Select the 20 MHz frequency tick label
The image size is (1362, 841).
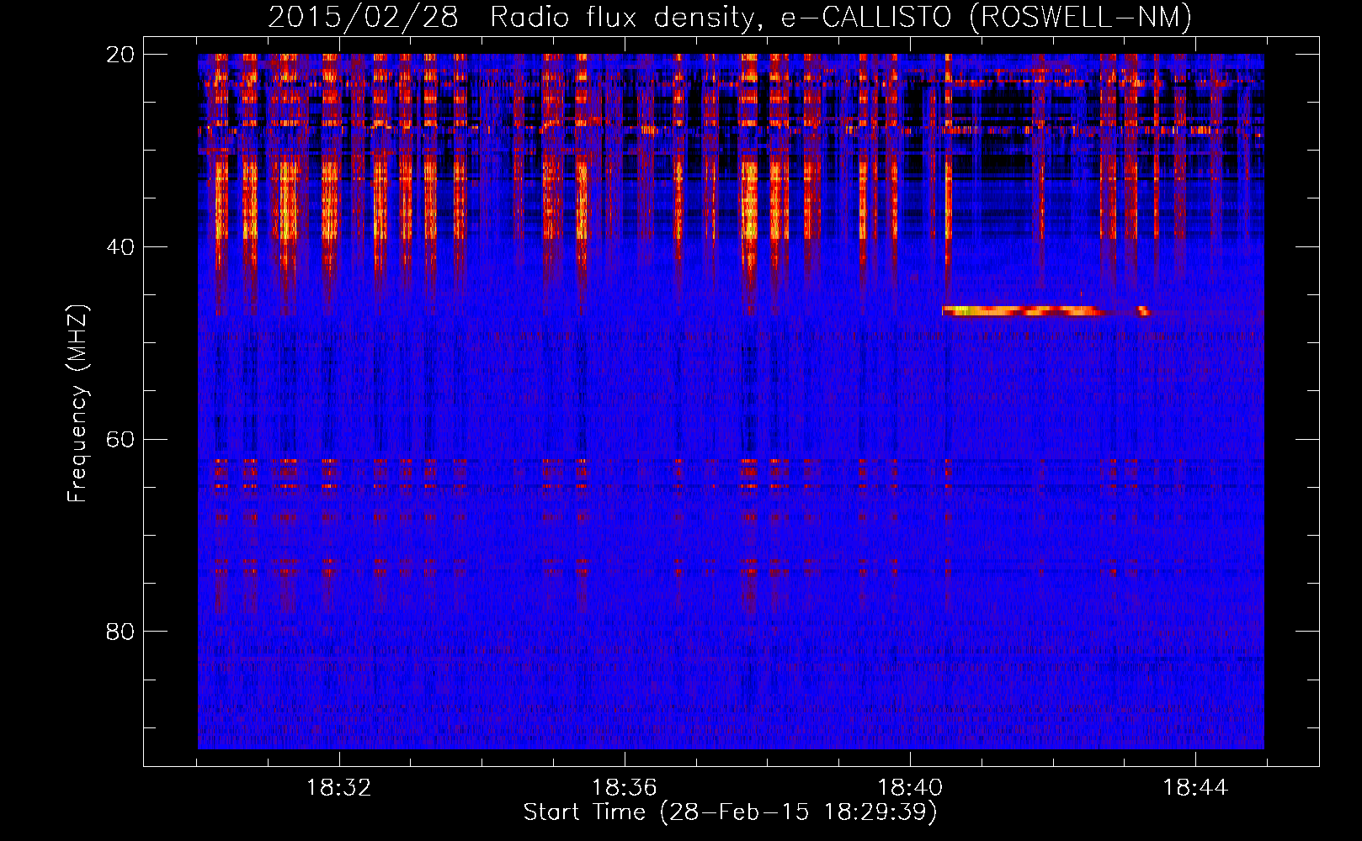120,55
